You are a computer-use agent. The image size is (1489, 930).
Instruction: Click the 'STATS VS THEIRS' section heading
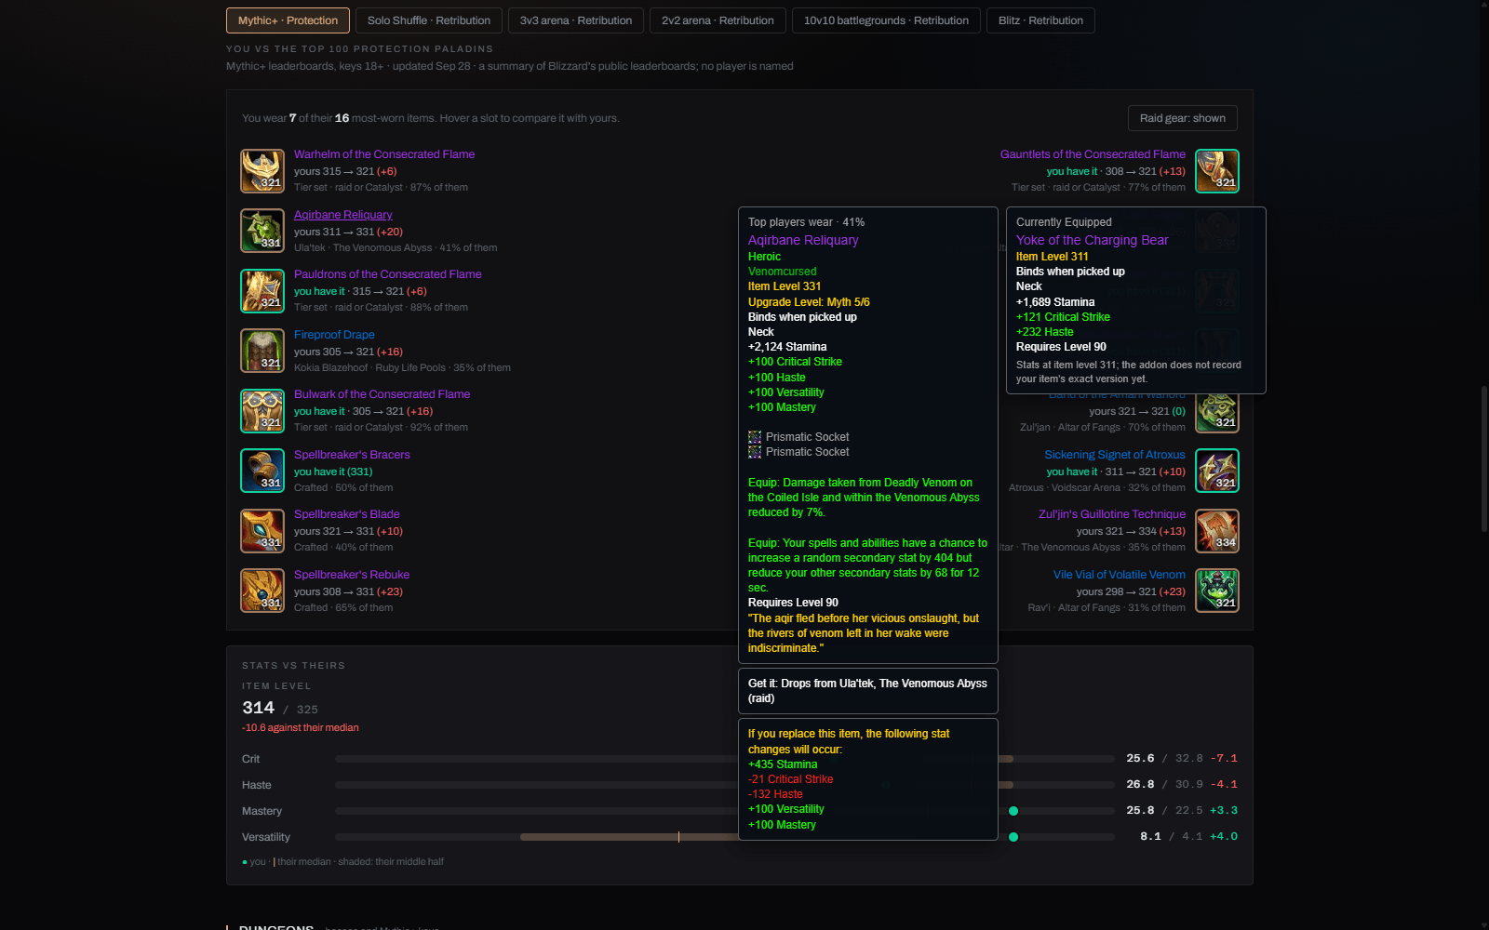[x=293, y=666]
